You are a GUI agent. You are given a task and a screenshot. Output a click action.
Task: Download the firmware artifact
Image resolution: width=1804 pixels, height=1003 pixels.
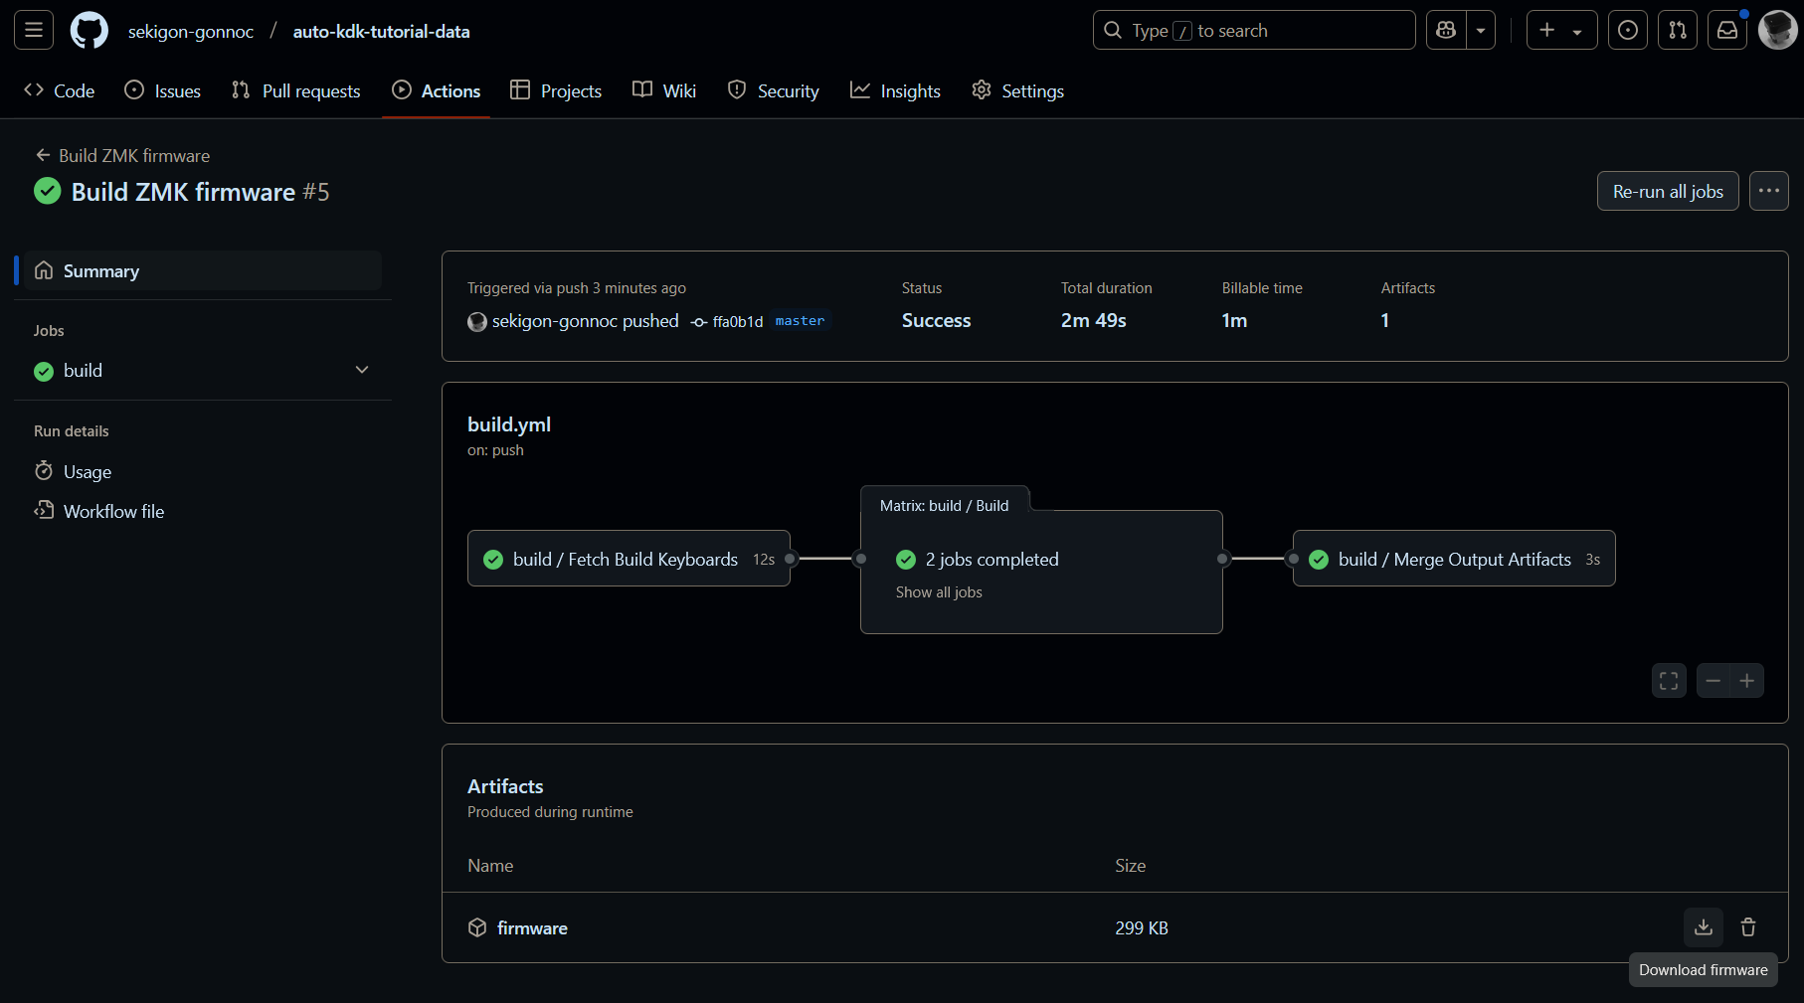pyautogui.click(x=1704, y=927)
